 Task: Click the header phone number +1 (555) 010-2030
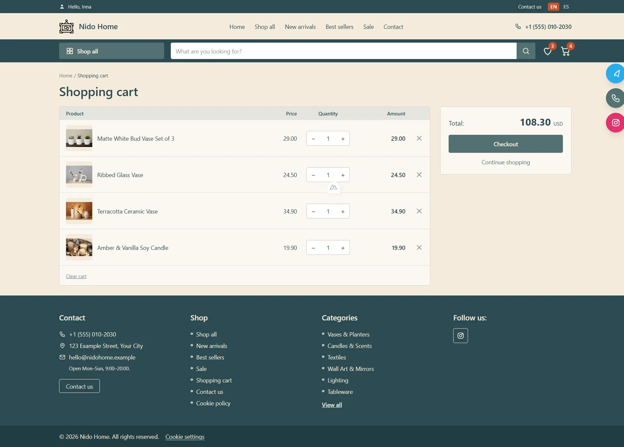click(548, 27)
